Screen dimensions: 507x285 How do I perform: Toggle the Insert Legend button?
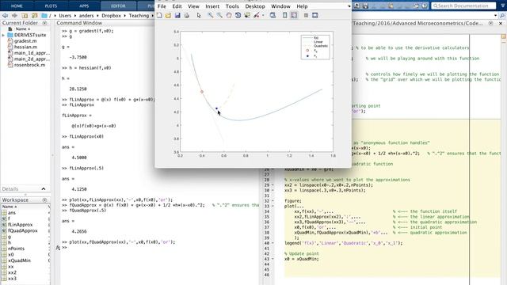pos(294,15)
